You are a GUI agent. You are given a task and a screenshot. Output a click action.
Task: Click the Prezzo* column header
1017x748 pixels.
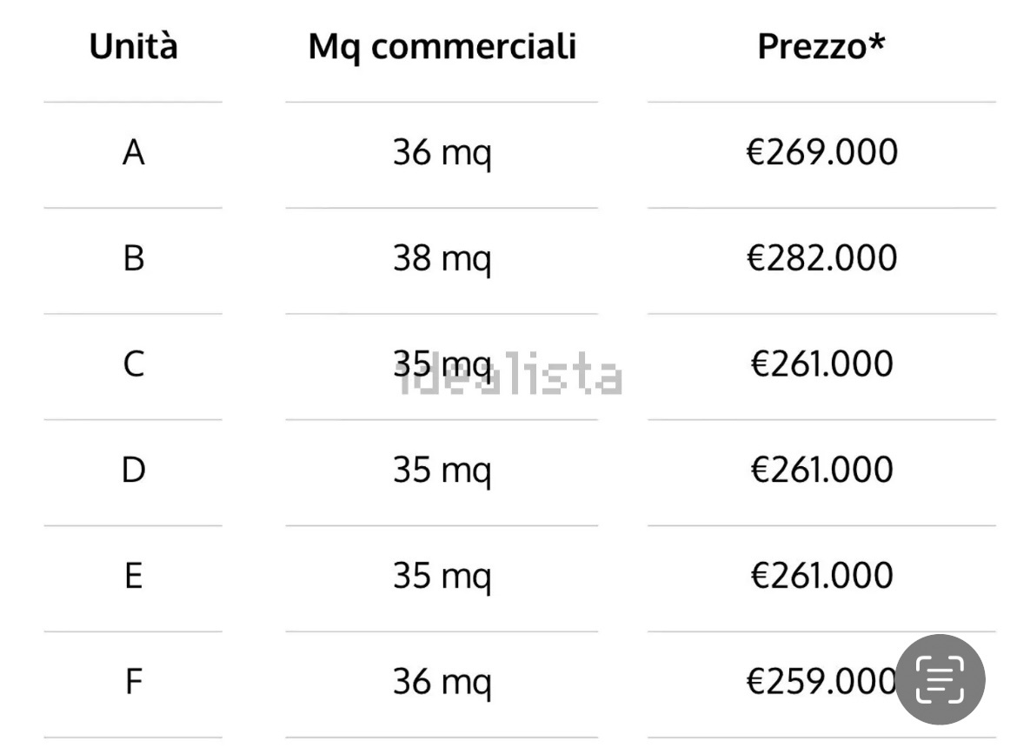821,47
